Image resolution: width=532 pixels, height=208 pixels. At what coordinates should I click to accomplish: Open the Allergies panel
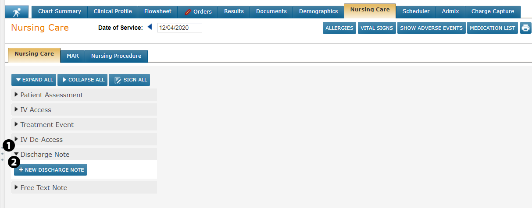pyautogui.click(x=339, y=28)
